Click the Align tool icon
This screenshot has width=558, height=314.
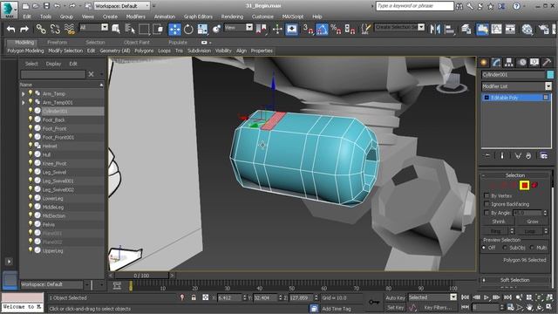(450, 29)
